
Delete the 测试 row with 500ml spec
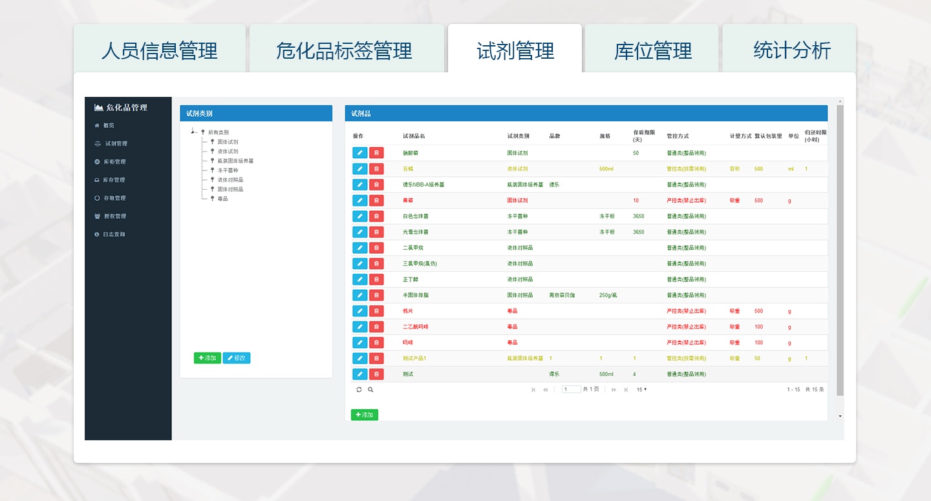coord(376,374)
